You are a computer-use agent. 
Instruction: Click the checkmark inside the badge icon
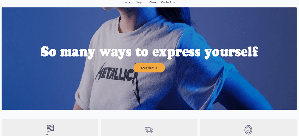pyautogui.click(x=248, y=130)
